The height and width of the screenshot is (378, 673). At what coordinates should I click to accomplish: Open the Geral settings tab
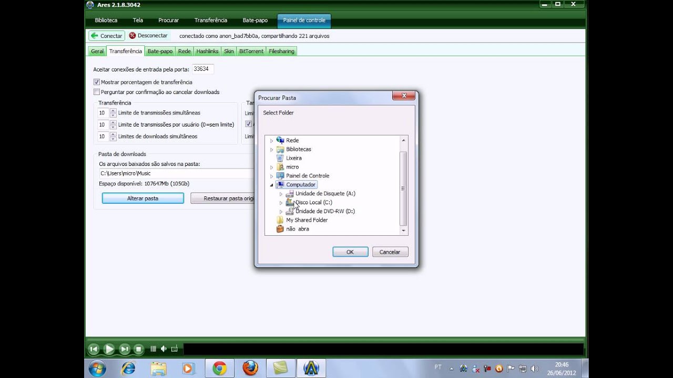(x=97, y=51)
